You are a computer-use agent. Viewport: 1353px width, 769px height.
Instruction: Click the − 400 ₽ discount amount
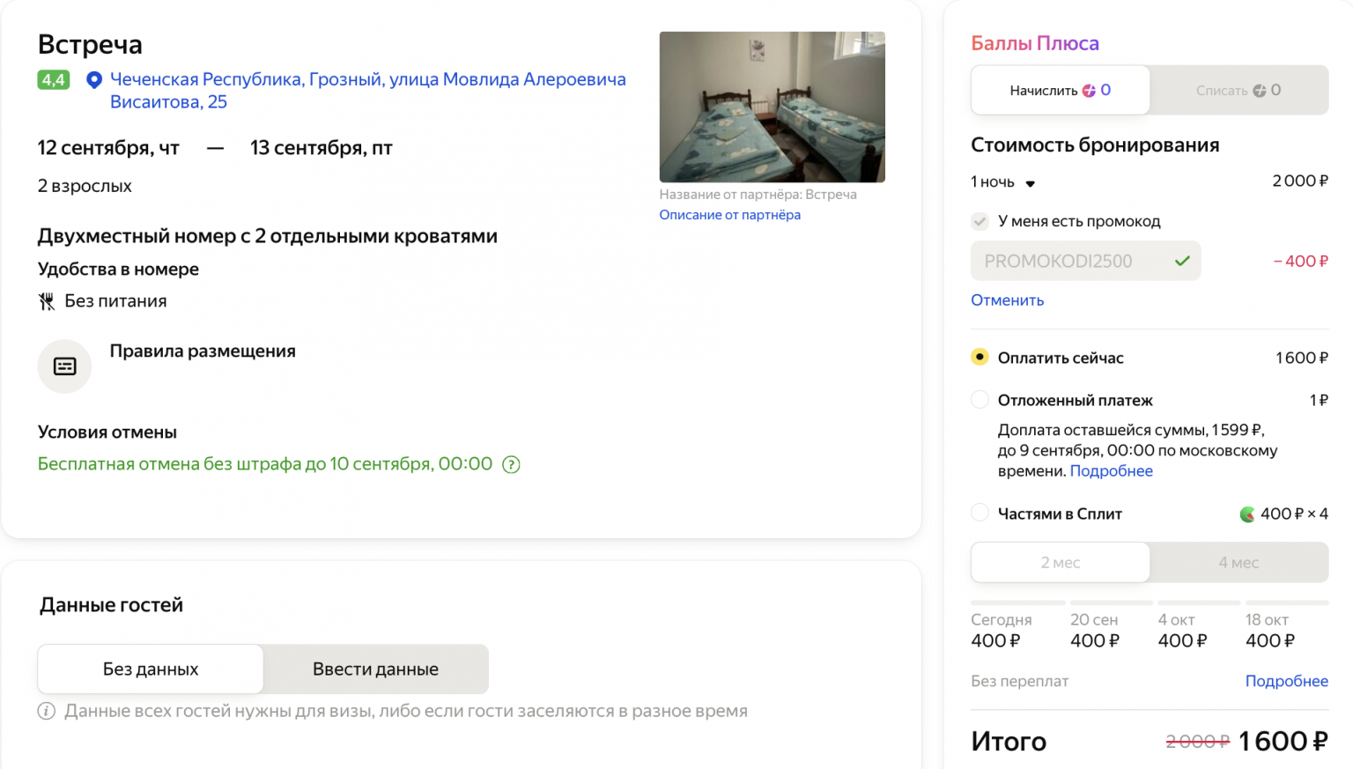1300,262
